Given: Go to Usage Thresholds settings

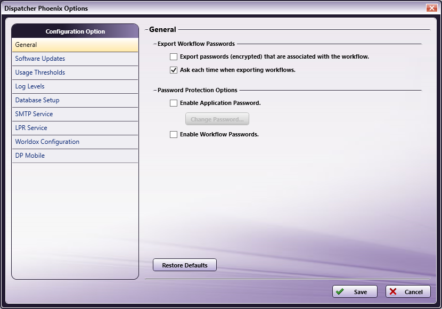Looking at the screenshot, I should tap(75, 72).
